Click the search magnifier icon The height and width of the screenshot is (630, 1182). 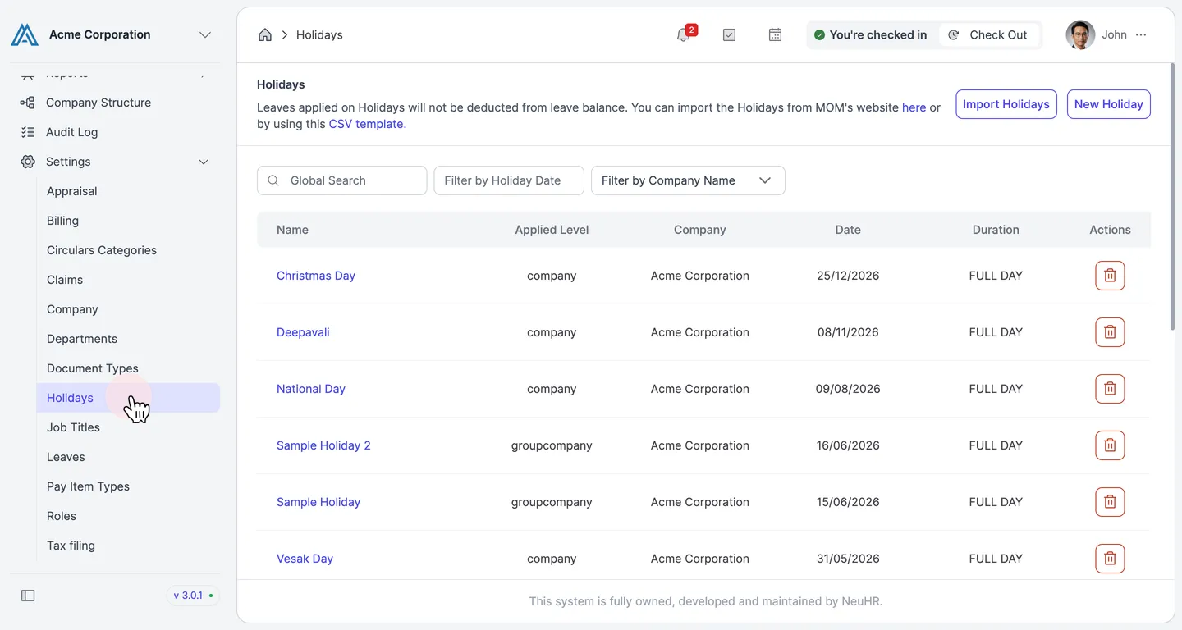[x=273, y=180]
